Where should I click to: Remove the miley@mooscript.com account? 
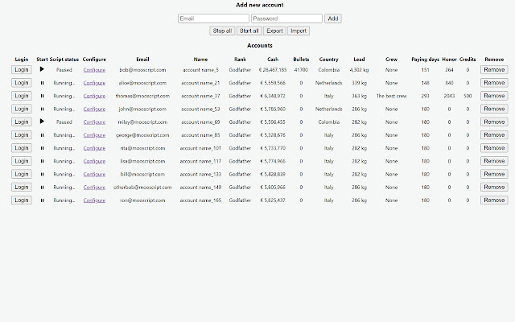point(494,122)
